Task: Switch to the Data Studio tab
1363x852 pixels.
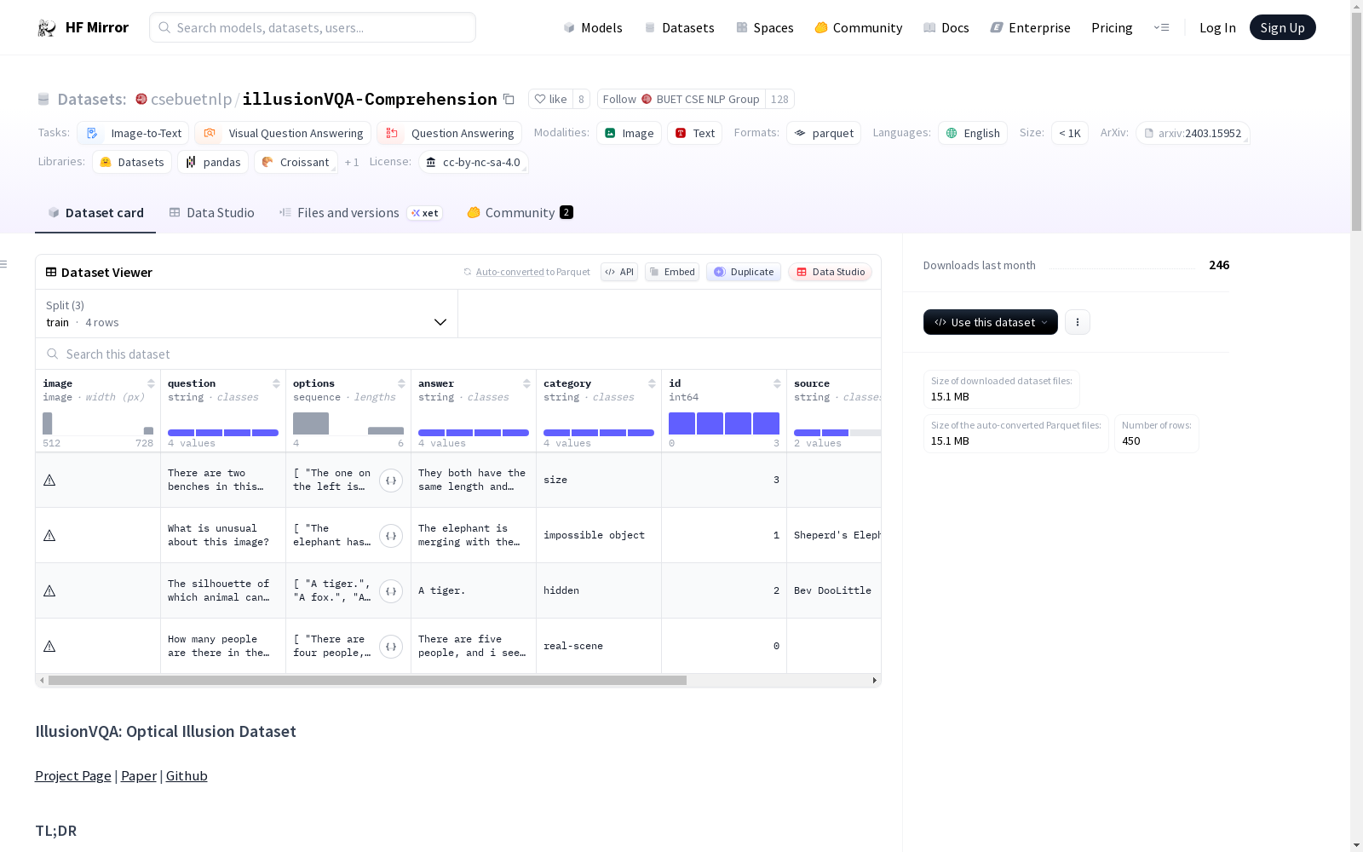Action: coord(212,213)
